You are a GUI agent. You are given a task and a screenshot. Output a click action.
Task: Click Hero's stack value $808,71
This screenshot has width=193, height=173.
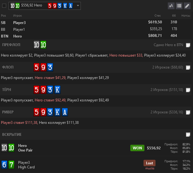(x=155, y=36)
